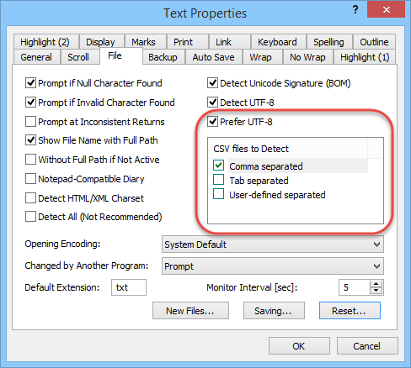Switch to the Backup tab

(163, 57)
